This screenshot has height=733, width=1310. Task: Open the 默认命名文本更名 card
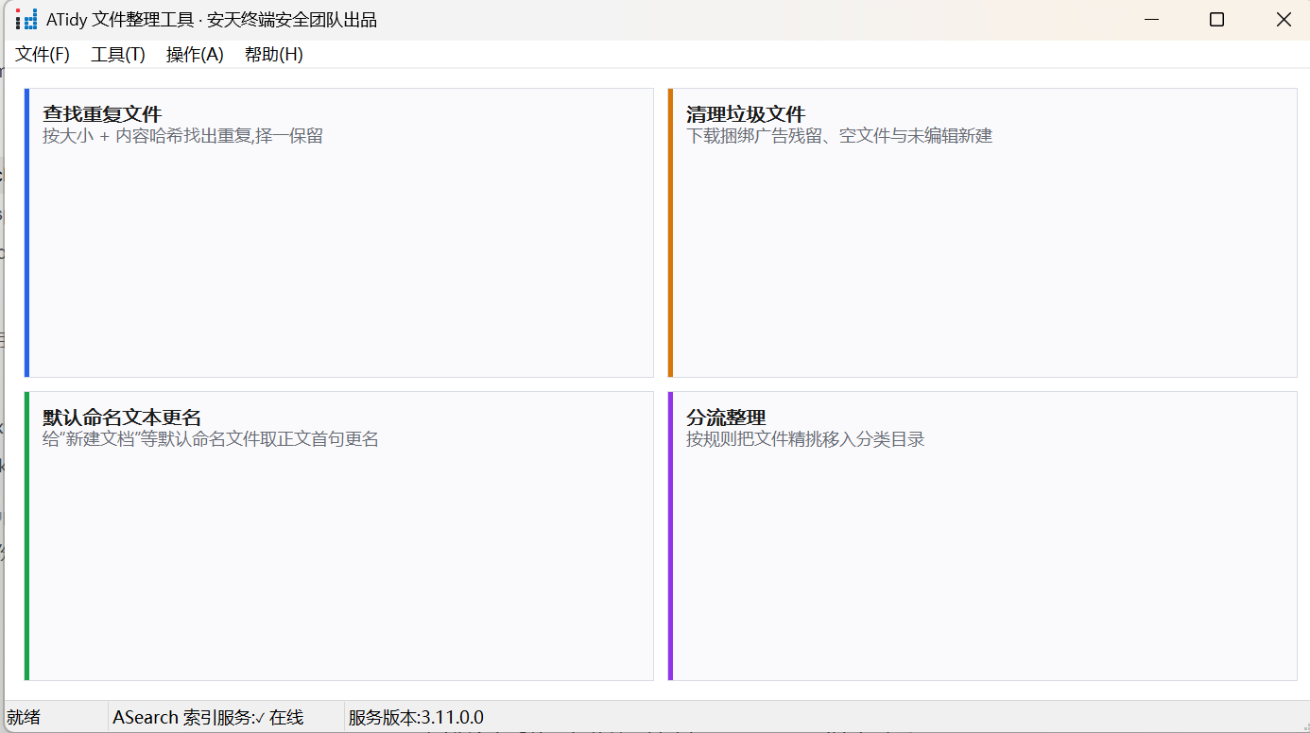tap(339, 537)
